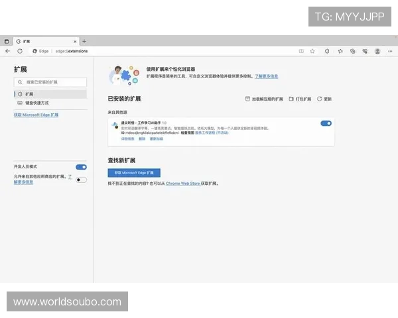Image resolution: width=398 pixels, height=318 pixels.
Task: Click 加载解压缩的扩展 button
Action: [x=264, y=99]
